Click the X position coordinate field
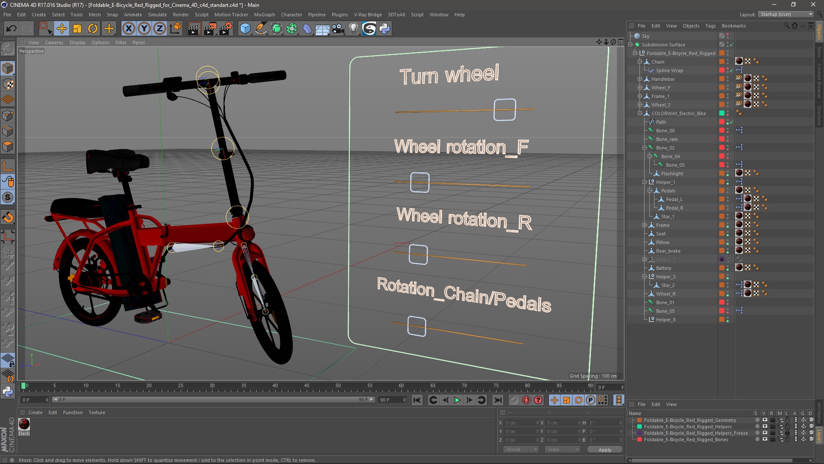 click(x=521, y=423)
